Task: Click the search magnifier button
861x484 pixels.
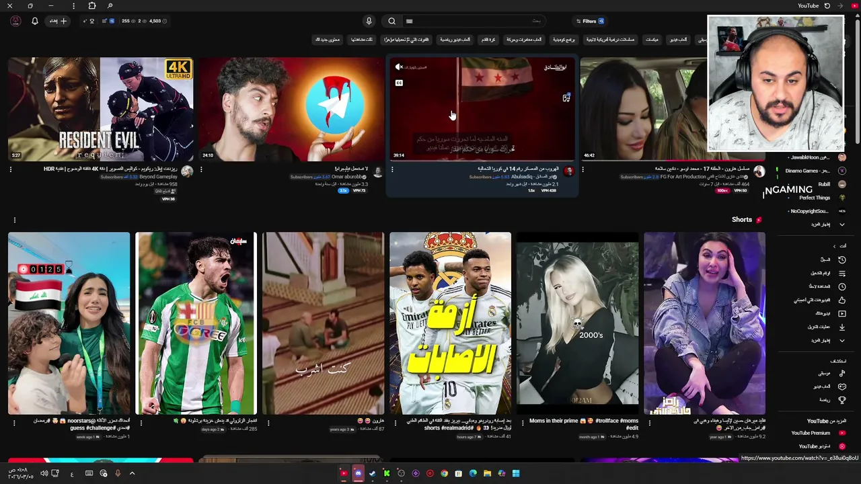Action: (x=391, y=21)
